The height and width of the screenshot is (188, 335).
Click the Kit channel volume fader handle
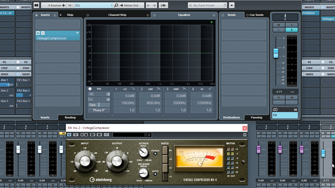[276, 53]
